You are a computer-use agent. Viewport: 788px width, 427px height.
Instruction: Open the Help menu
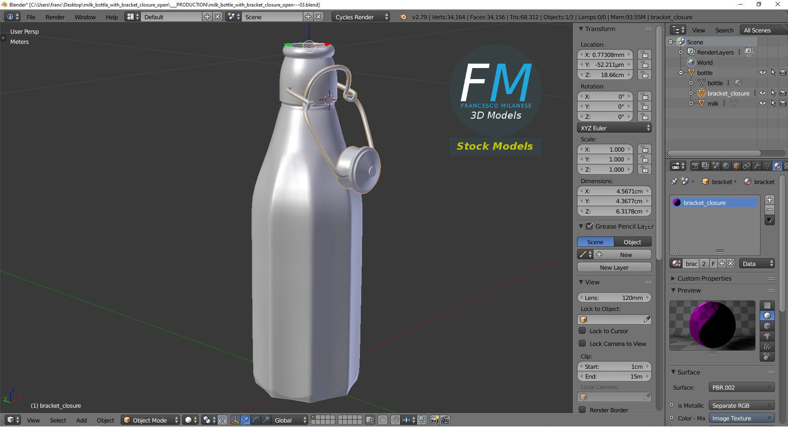point(112,17)
